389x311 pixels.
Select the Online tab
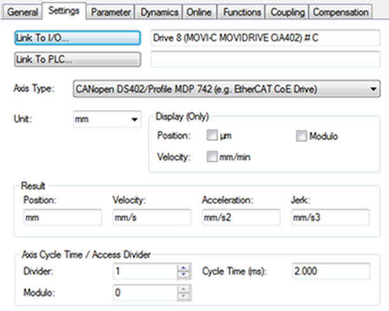pyautogui.click(x=200, y=12)
